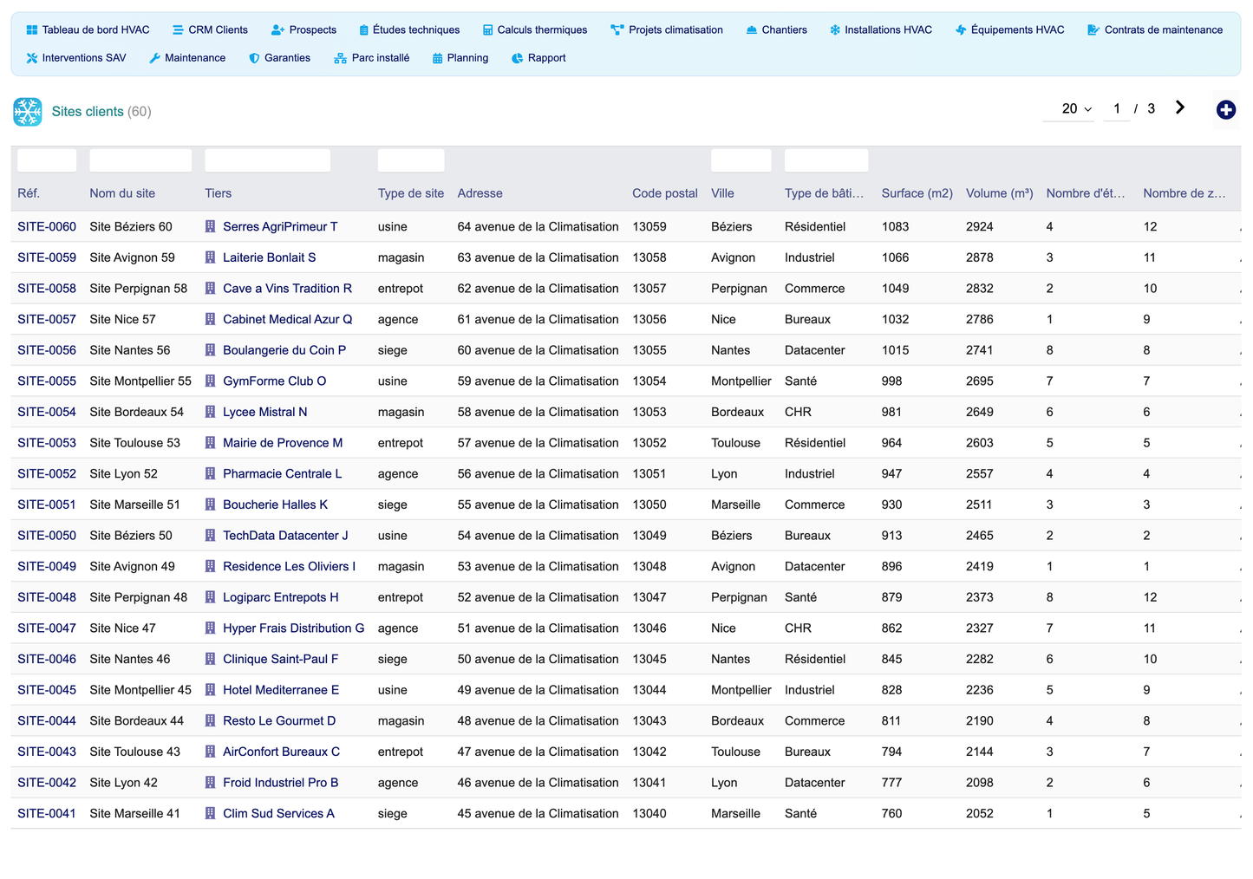This screenshot has height=879, width=1253.
Task: Sort by Nom du site column
Action: (x=122, y=193)
